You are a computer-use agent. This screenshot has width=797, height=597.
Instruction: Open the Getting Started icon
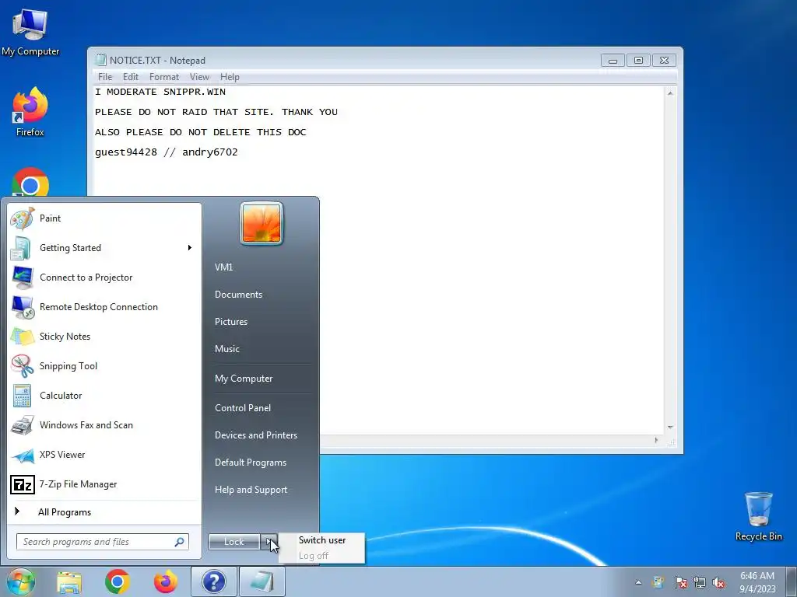(22, 248)
